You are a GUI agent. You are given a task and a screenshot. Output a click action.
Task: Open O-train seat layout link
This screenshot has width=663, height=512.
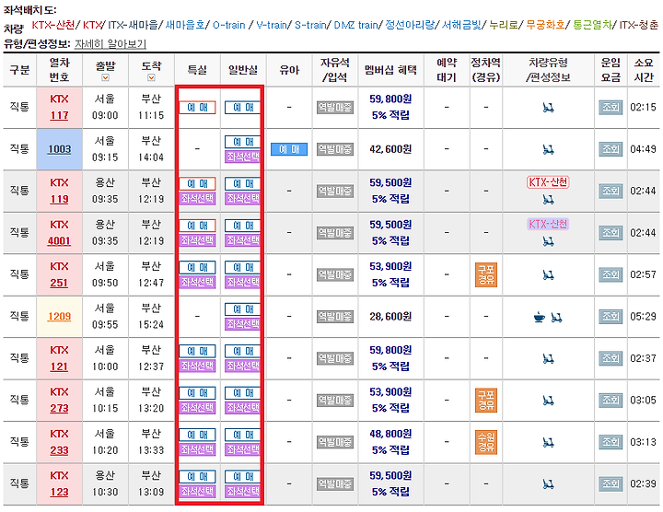[228, 26]
